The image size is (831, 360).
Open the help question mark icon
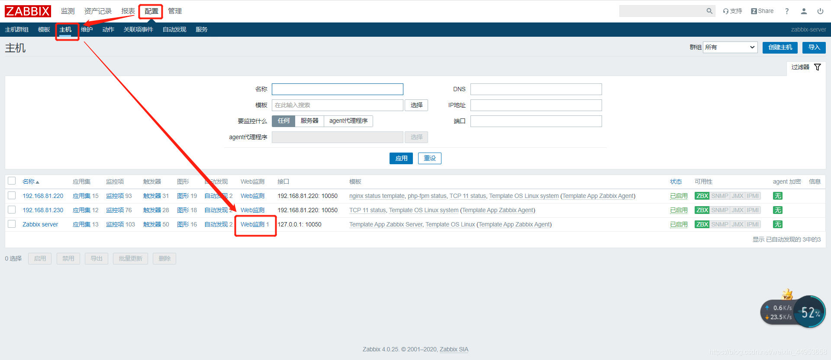pyautogui.click(x=787, y=11)
